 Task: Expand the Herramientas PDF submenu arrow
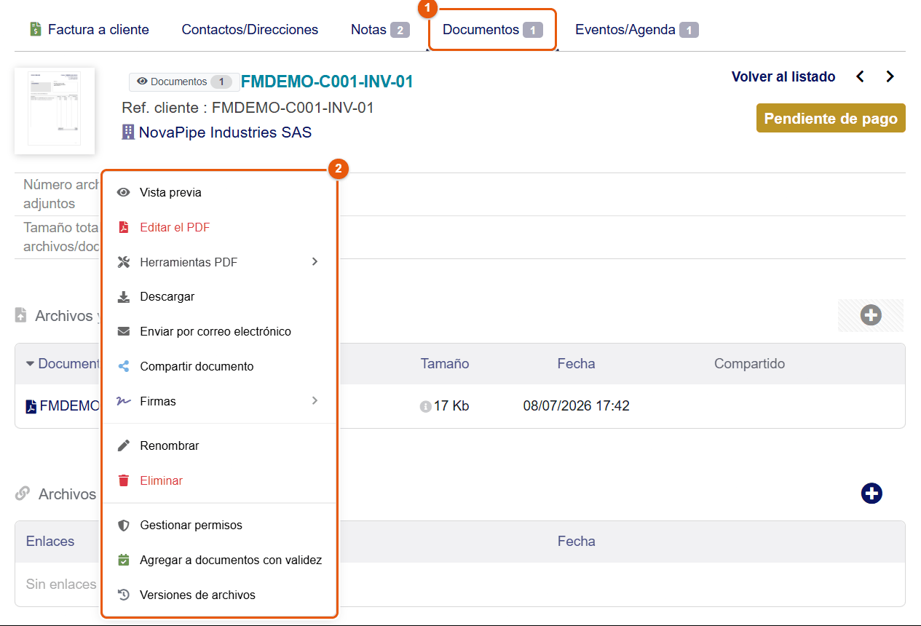pos(315,261)
